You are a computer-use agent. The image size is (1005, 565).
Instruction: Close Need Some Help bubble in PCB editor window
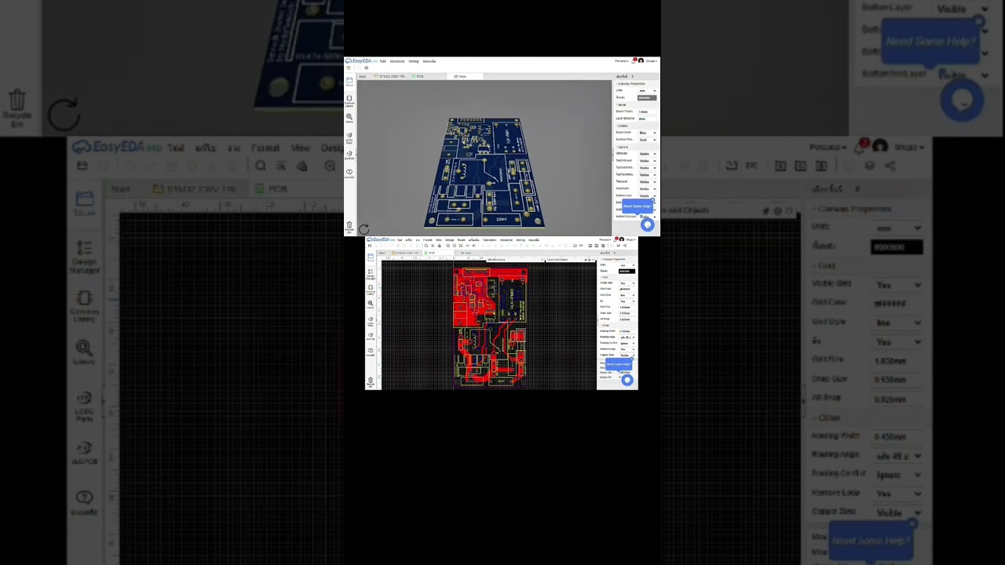(x=632, y=359)
